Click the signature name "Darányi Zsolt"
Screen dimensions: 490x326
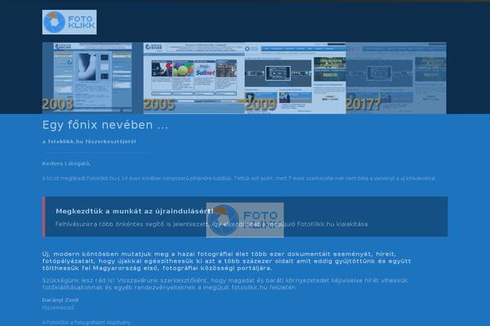point(60,300)
